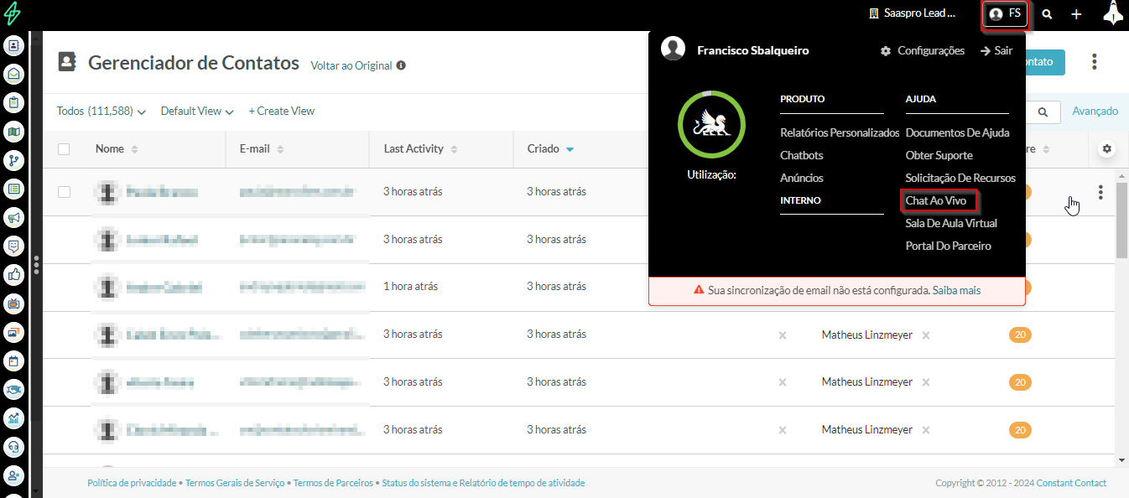Check the first contact row checkbox
The image size is (1129, 498).
click(64, 192)
